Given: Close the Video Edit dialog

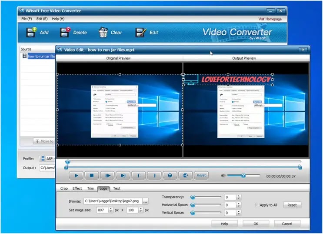Looking at the screenshot, I should [x=303, y=50].
